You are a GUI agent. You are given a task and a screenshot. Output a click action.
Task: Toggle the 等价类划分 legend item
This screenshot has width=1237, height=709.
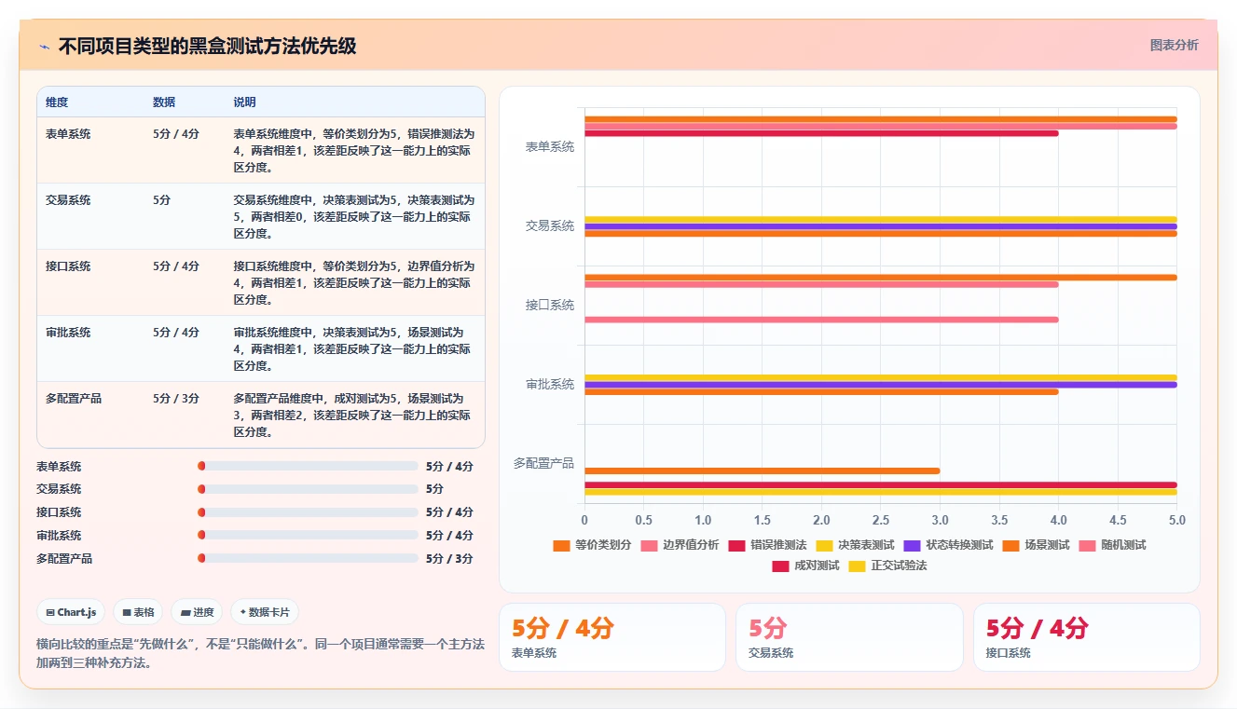click(x=592, y=545)
